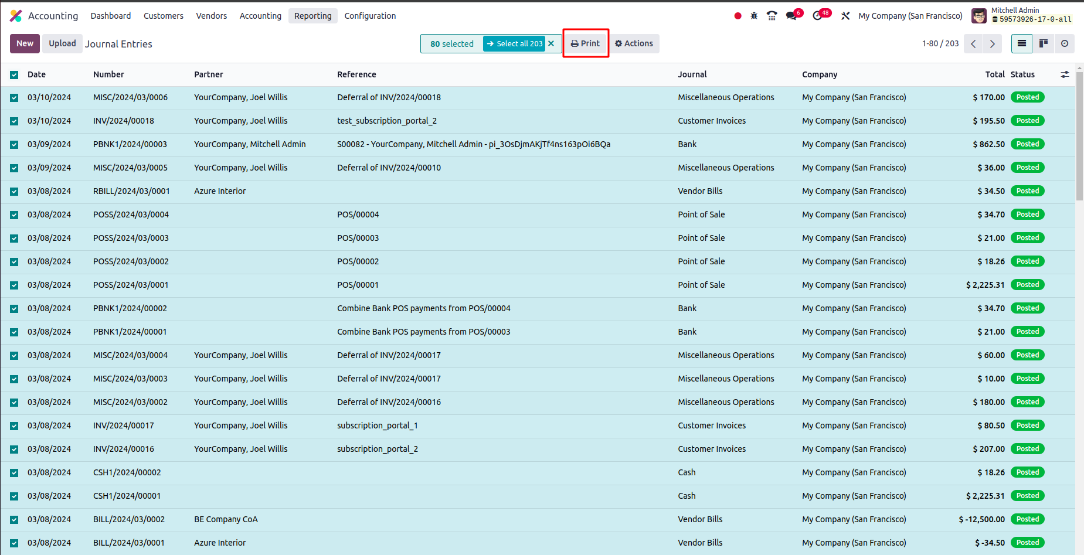This screenshot has height=555, width=1084.
Task: Click reference POS/00001
Action: coord(358,285)
